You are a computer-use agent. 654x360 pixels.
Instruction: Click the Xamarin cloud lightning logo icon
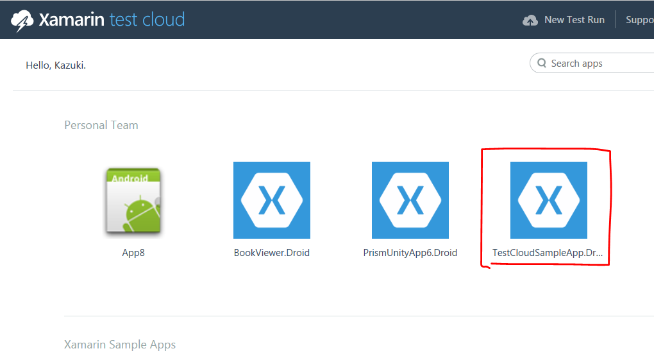click(x=22, y=21)
